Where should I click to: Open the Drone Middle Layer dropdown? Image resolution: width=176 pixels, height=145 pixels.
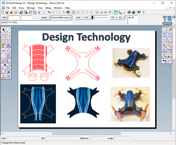click(71, 18)
